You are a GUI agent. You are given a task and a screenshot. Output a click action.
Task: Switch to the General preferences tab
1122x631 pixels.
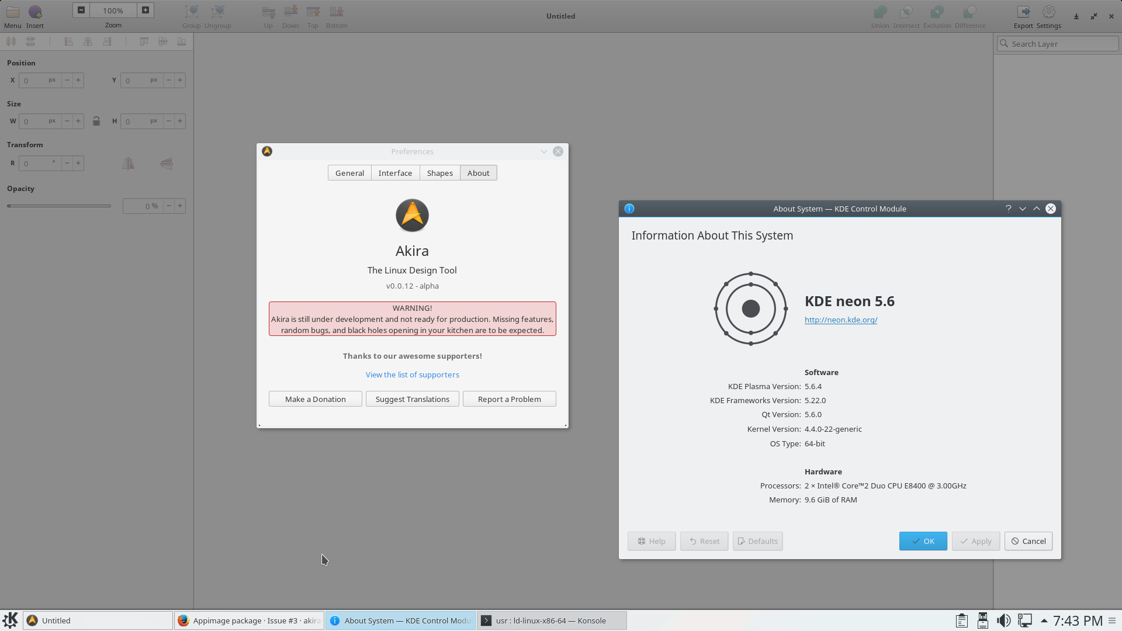[x=349, y=173]
